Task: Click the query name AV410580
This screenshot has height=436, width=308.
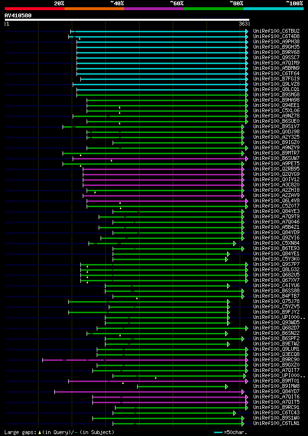Action: pyautogui.click(x=18, y=15)
